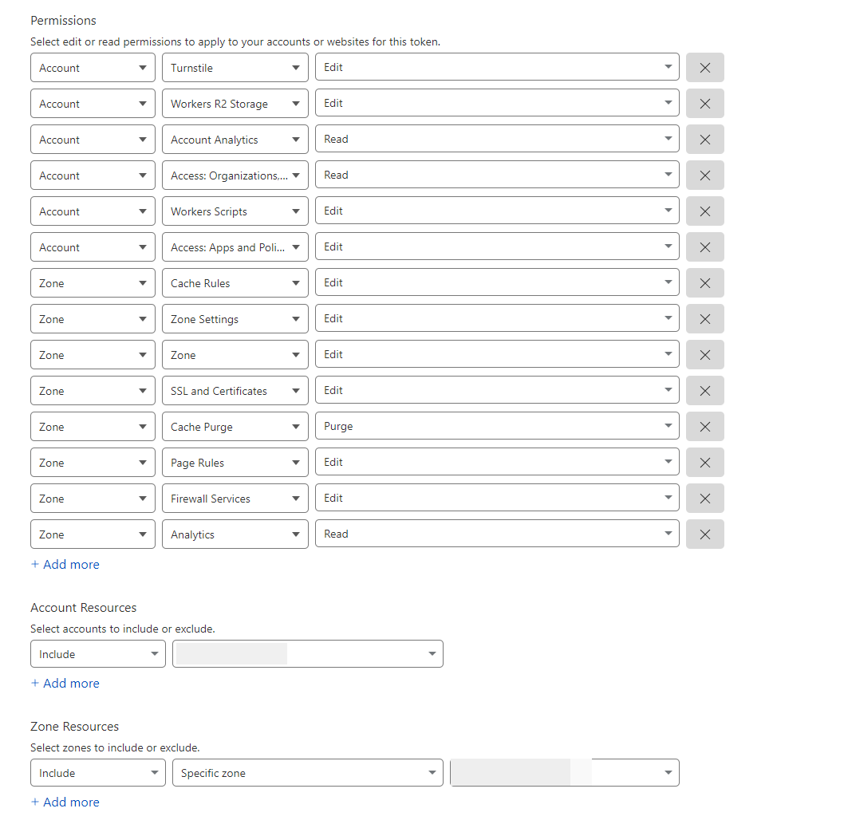Change the Account Analytics access level from Read
Screen dimensions: 844x832
click(495, 139)
